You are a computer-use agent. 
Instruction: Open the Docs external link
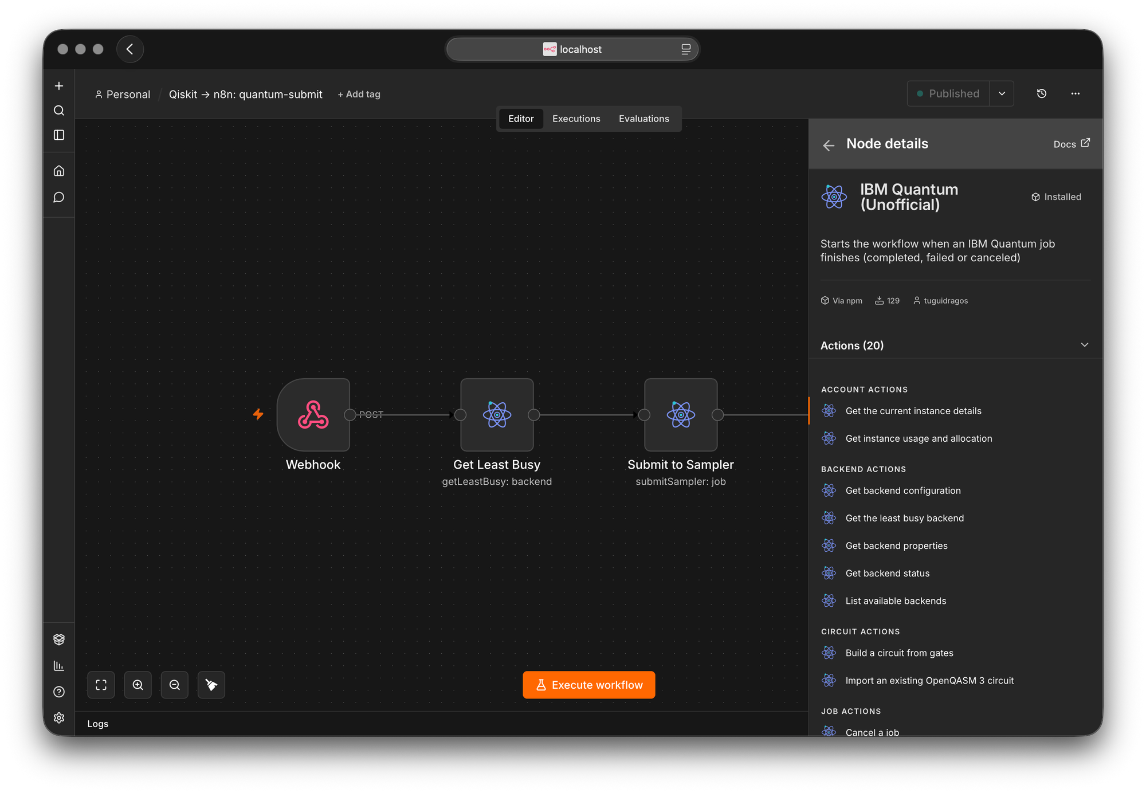coord(1072,144)
